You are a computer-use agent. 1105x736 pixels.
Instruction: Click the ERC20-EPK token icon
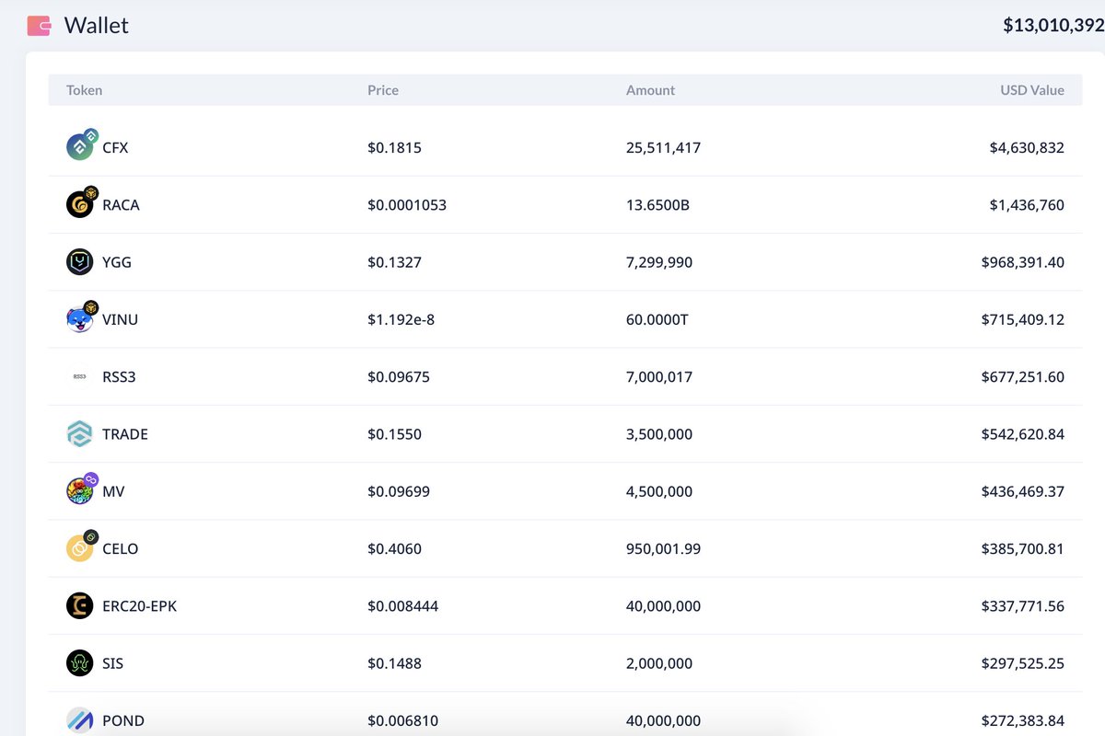point(79,605)
